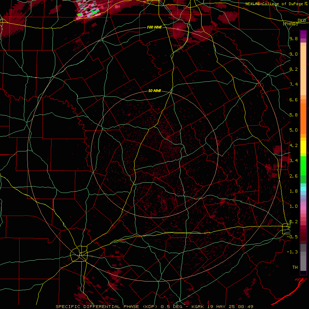Click the -1.3 value on color scale
The image size is (309, 309).
pos(292,252)
